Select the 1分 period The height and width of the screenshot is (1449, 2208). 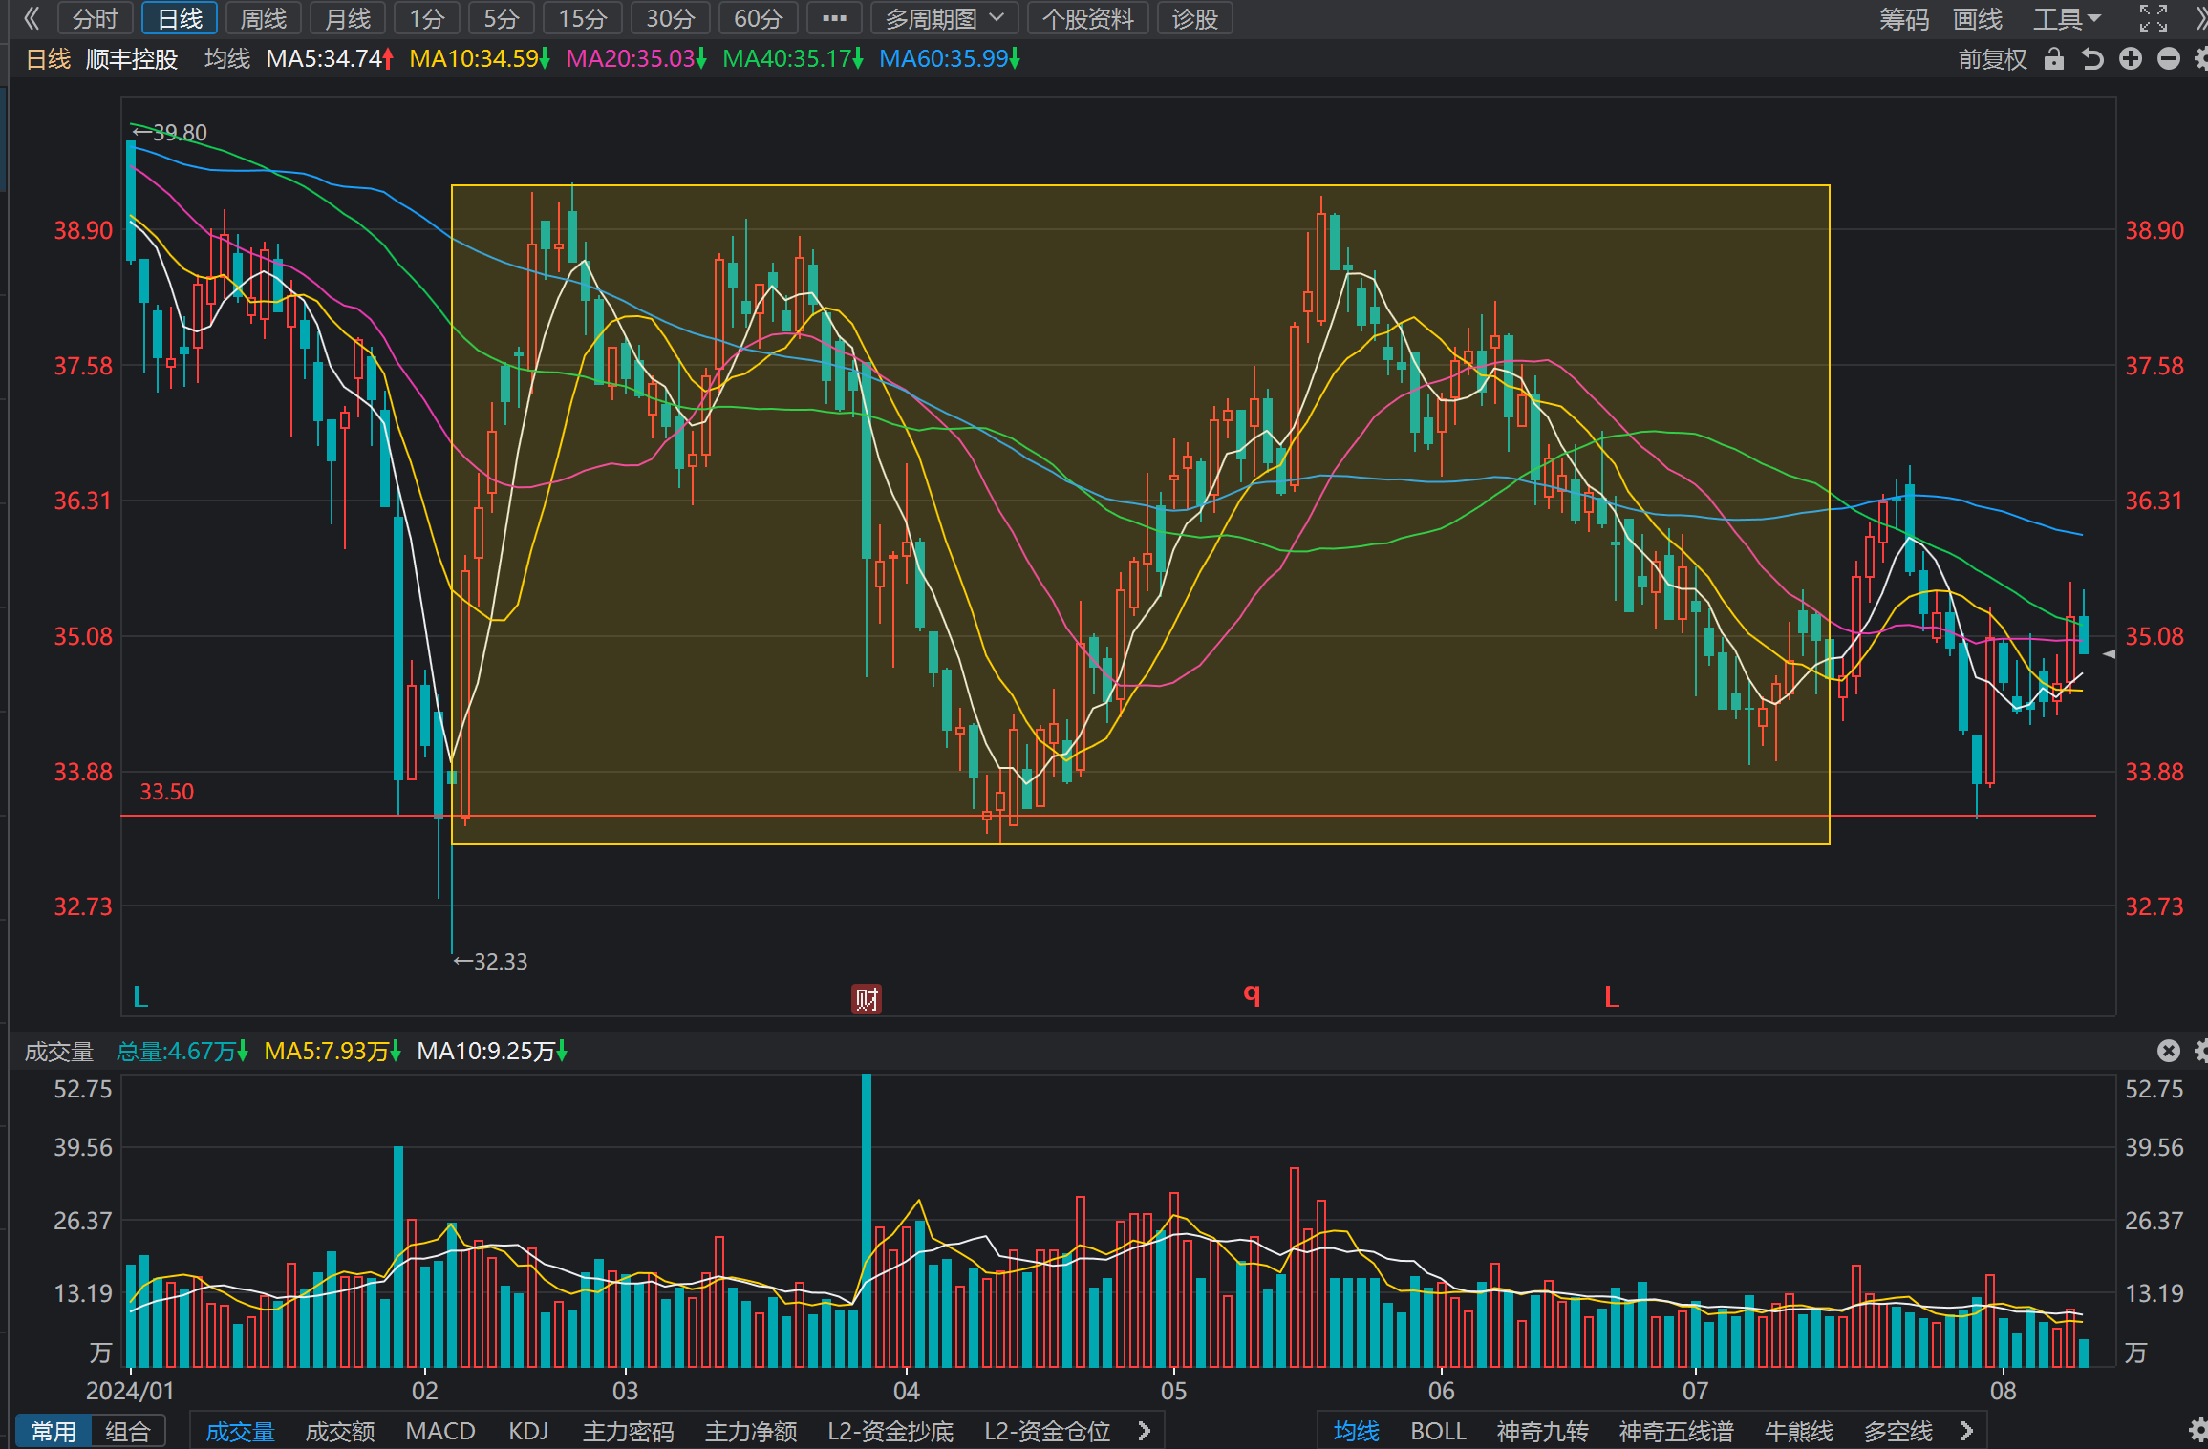(427, 18)
